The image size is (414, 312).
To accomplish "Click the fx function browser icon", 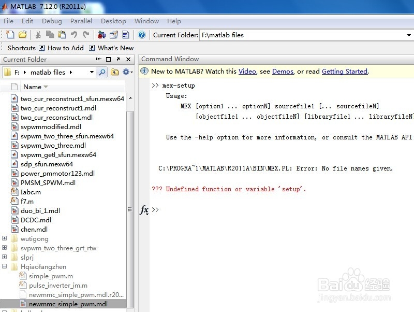I will (144, 210).
